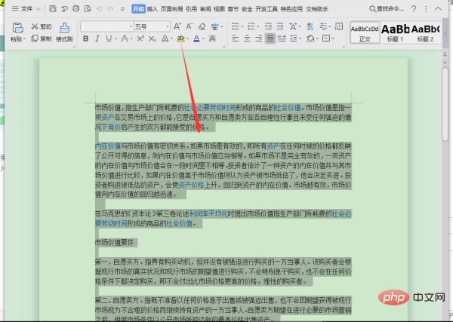Switch to the 插入 ribbon tab
453x322 pixels.
[x=153, y=9]
